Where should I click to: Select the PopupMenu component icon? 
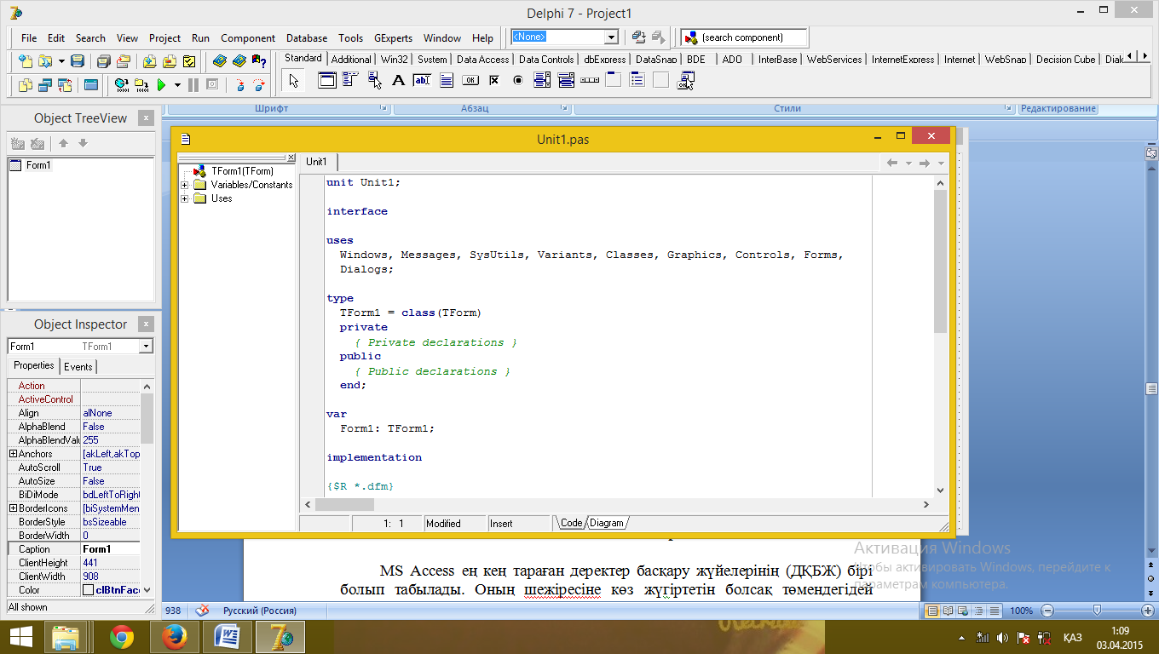[374, 81]
